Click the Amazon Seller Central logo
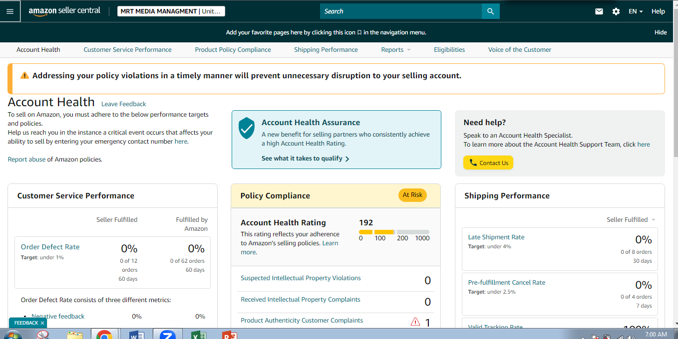This screenshot has width=678, height=339. tap(64, 11)
